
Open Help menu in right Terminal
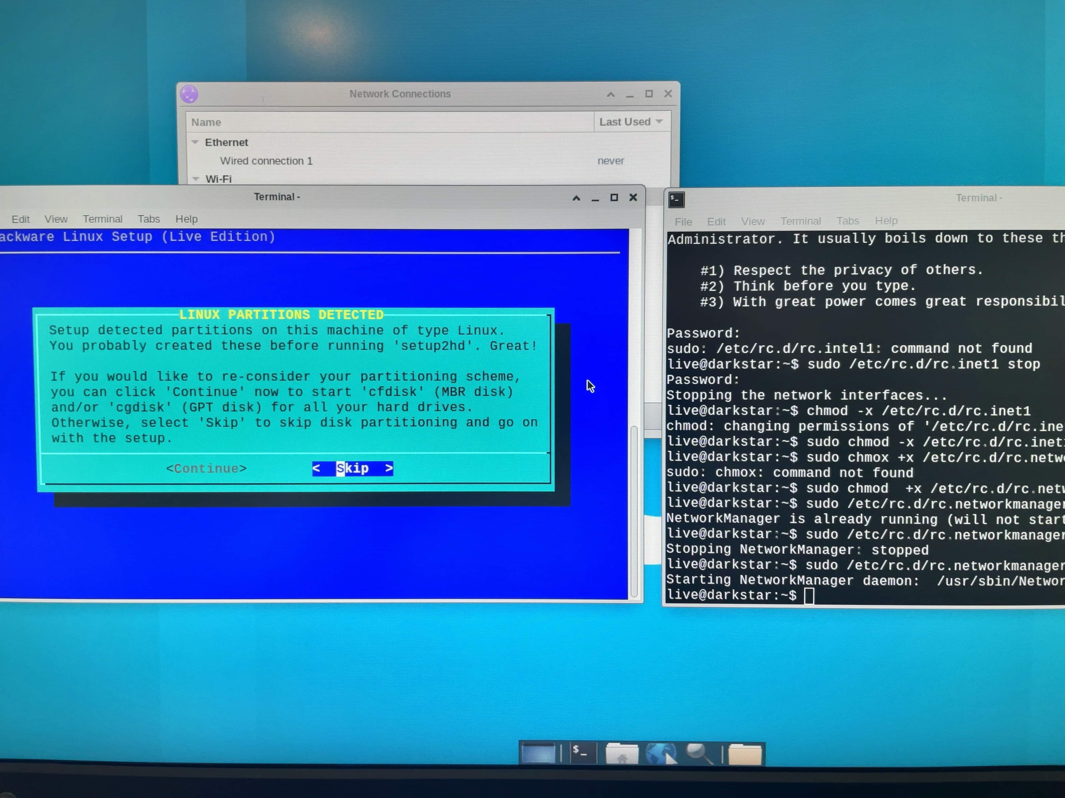coord(886,221)
